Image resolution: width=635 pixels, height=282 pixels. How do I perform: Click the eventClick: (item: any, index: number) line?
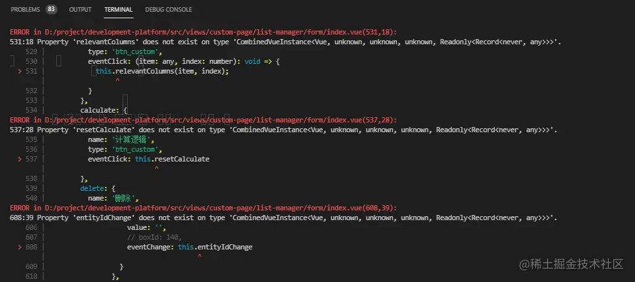tap(185, 61)
